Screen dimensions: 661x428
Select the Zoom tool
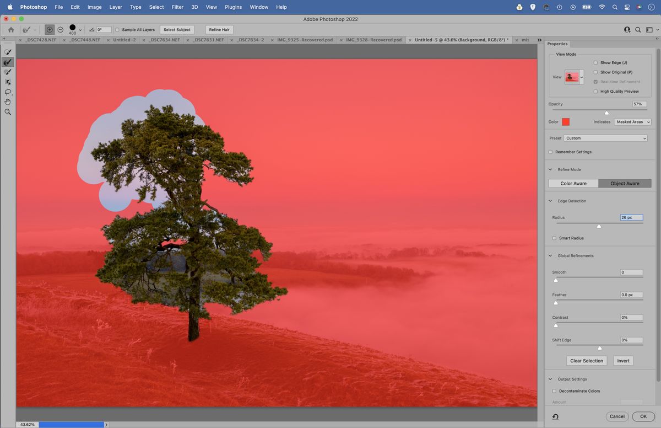point(8,112)
